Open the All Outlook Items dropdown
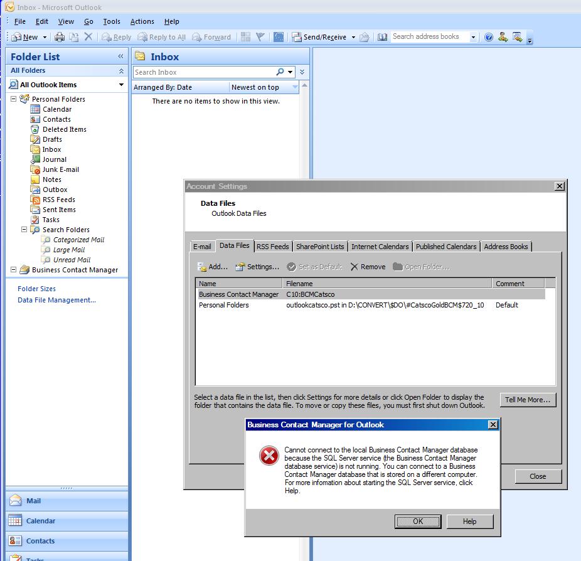Viewport: 581px width, 561px height. [x=122, y=85]
